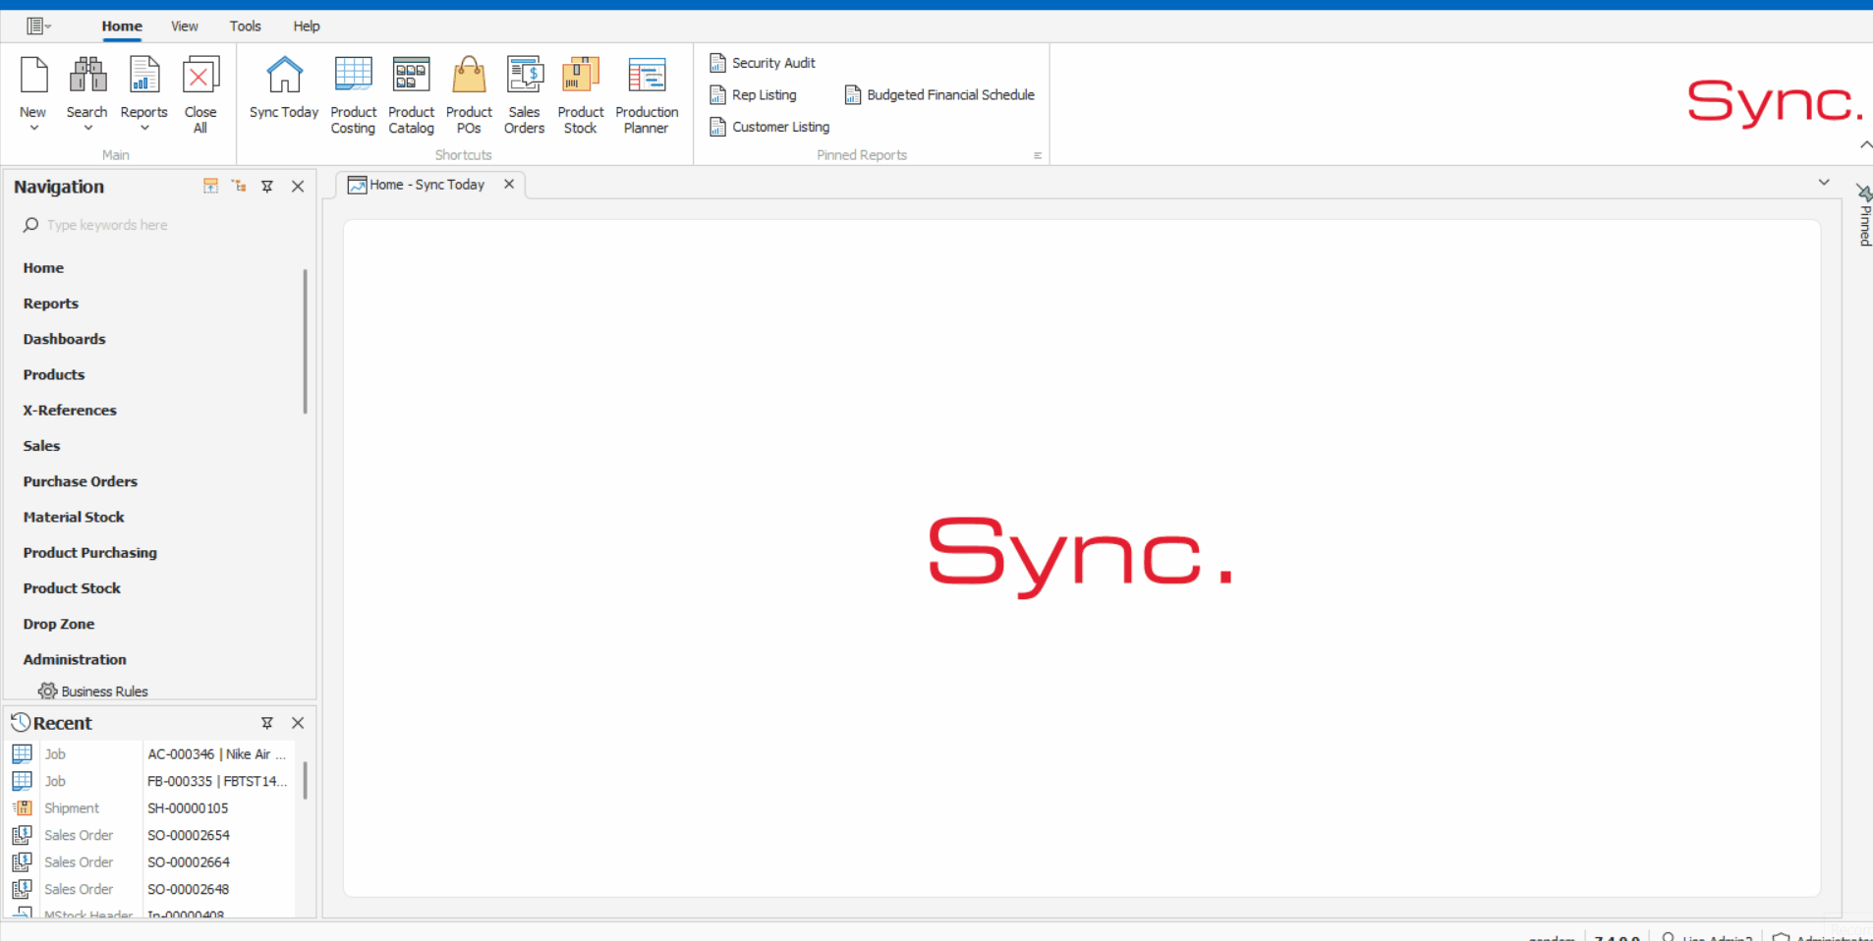Expand Purchase Orders in Navigation

coord(81,481)
